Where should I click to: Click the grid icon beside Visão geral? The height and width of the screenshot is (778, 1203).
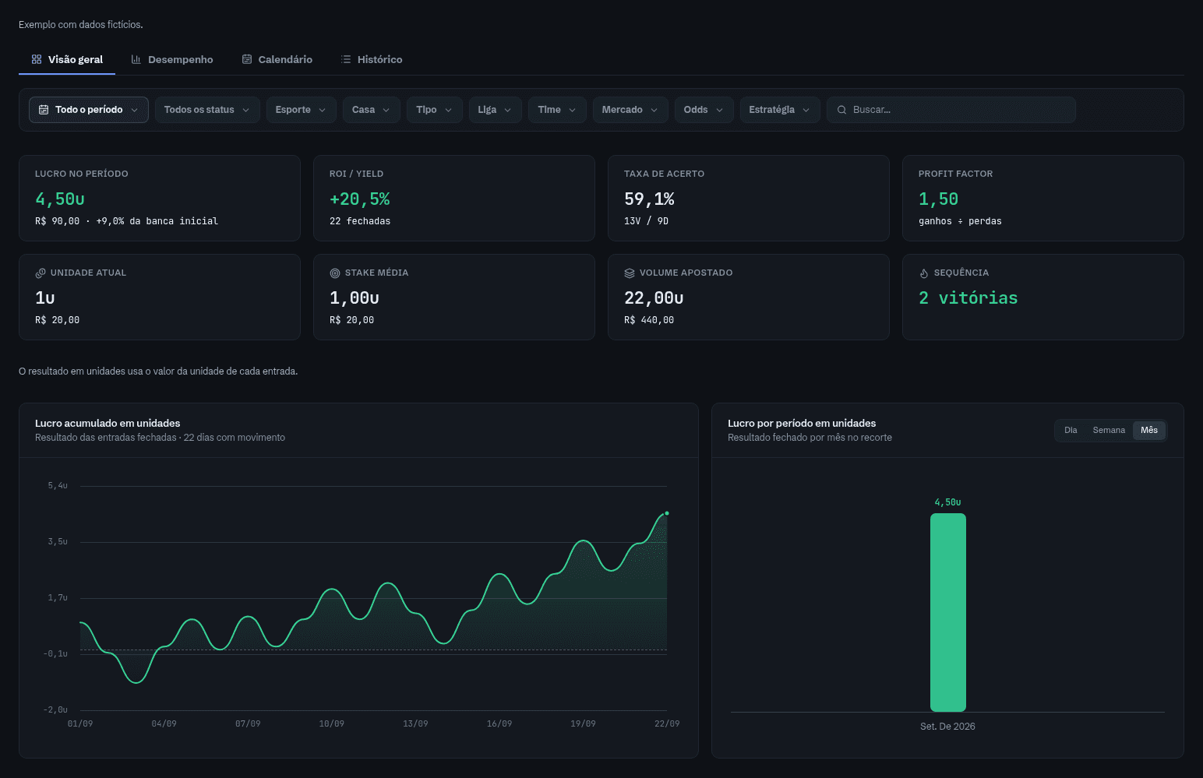(x=37, y=59)
